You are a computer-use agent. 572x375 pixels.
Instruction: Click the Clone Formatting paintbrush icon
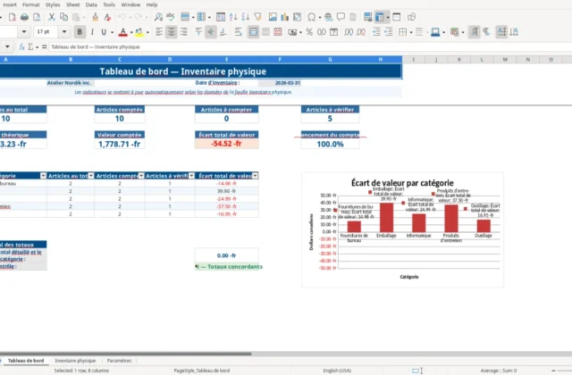pyautogui.click(x=96, y=17)
